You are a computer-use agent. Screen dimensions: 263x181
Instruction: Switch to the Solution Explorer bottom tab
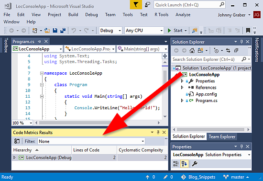tap(188, 136)
